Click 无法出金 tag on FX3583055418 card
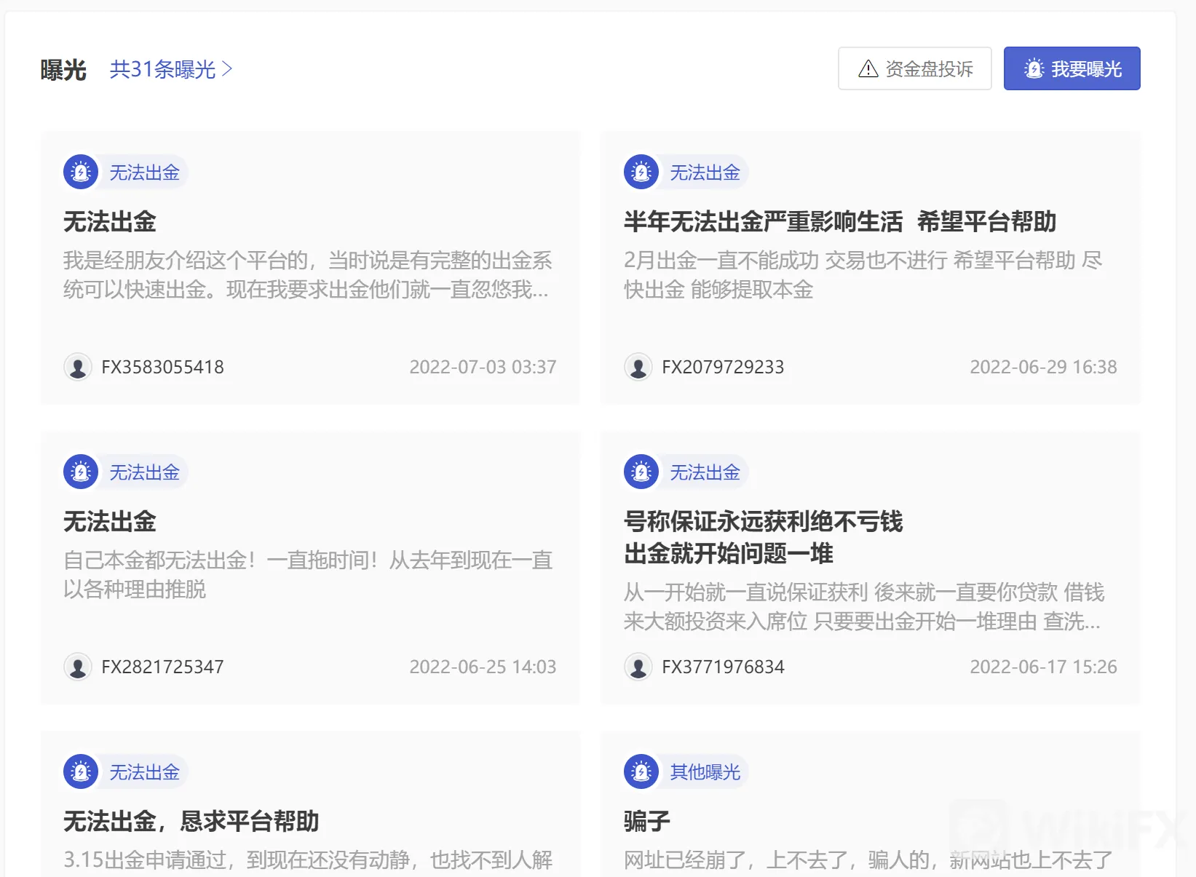The image size is (1196, 877). click(144, 172)
